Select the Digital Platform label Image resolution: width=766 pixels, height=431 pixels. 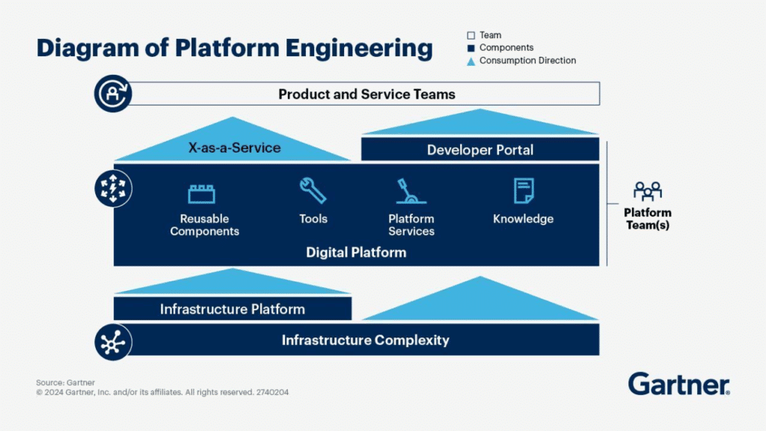click(355, 253)
